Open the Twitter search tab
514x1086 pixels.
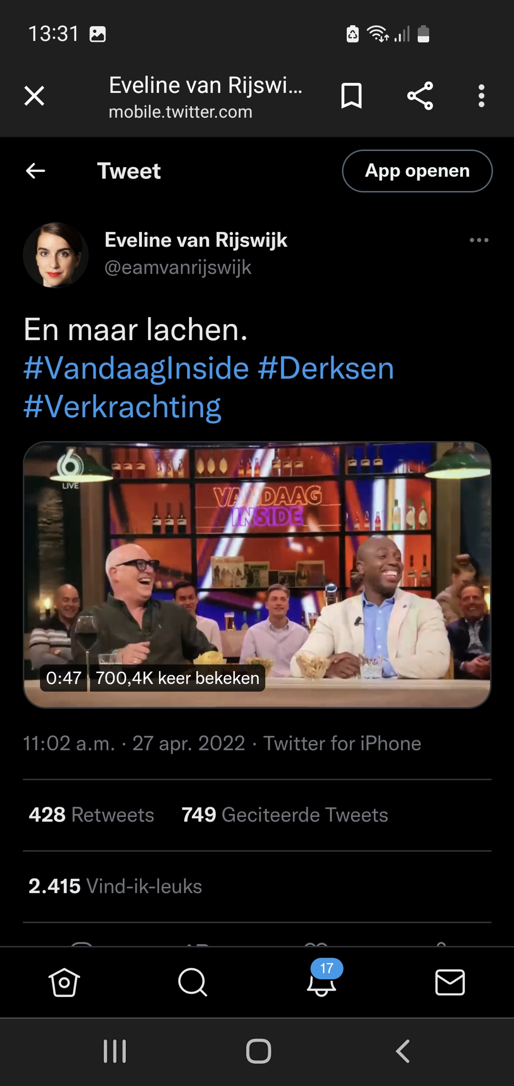point(192,982)
